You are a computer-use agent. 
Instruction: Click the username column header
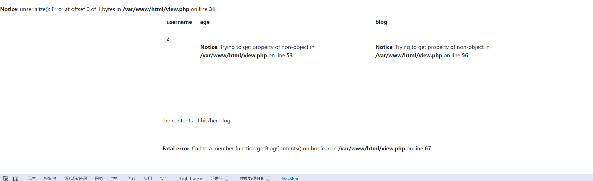pos(179,22)
